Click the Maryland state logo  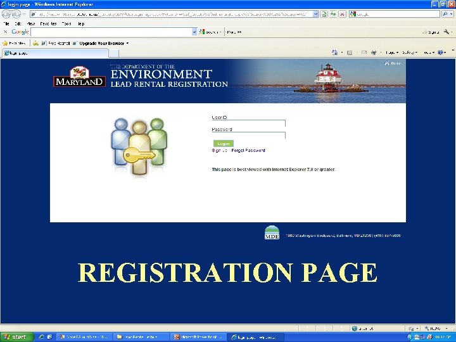pyautogui.click(x=79, y=77)
